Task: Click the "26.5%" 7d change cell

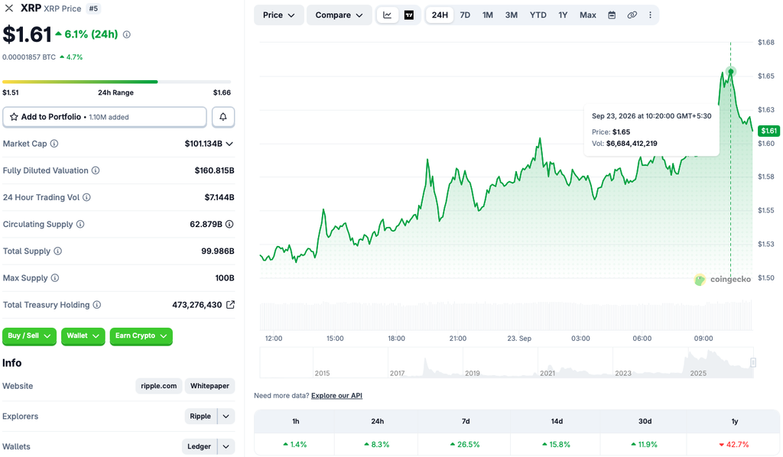Action: tap(465, 445)
